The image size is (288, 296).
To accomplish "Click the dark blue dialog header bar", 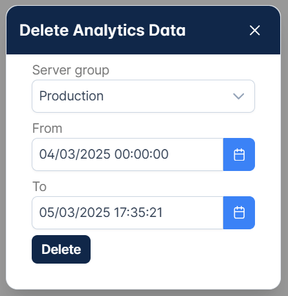I will [143, 30].
